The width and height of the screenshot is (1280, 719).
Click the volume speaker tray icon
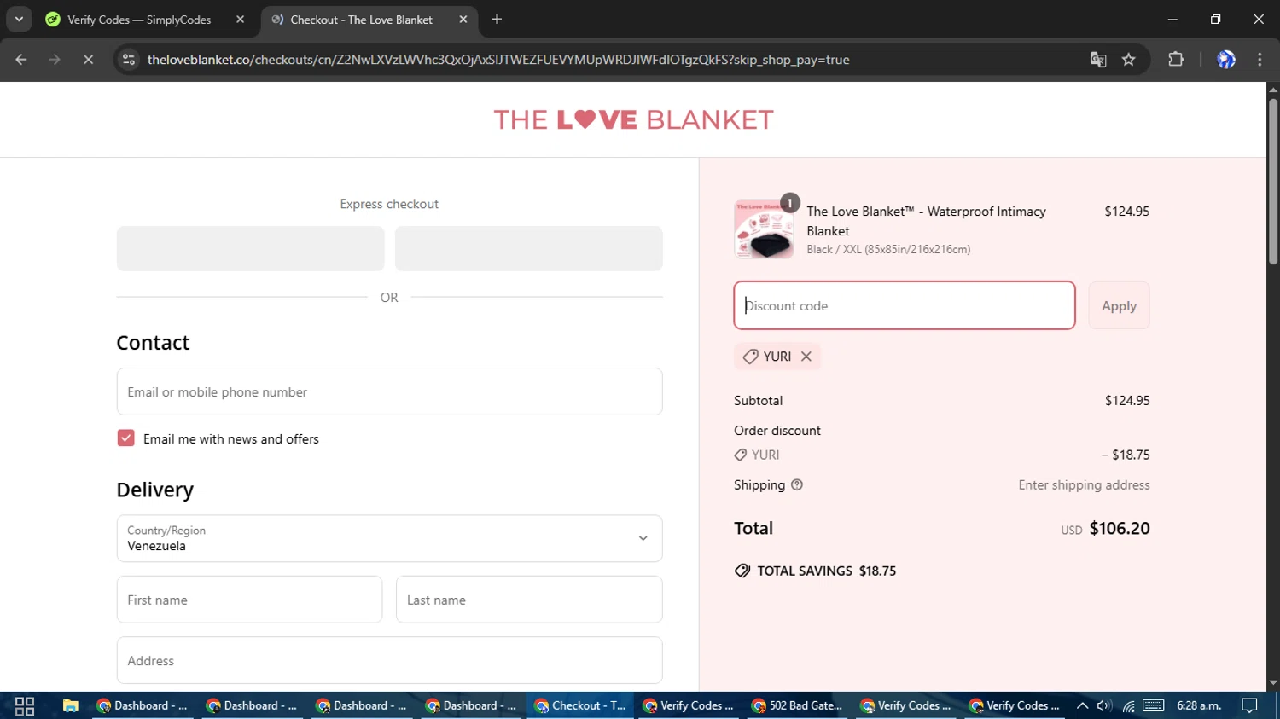tap(1104, 705)
